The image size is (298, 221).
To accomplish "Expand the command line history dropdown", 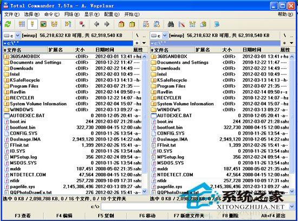I will point(291,206).
